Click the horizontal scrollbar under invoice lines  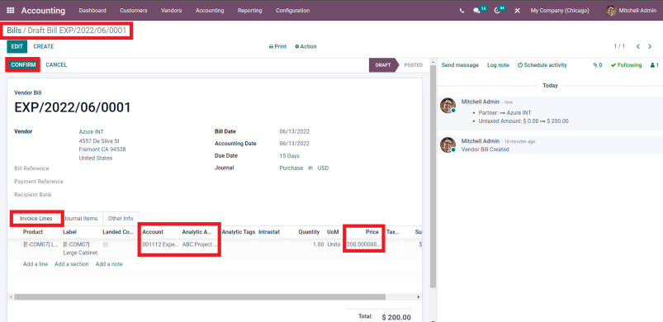(200, 297)
